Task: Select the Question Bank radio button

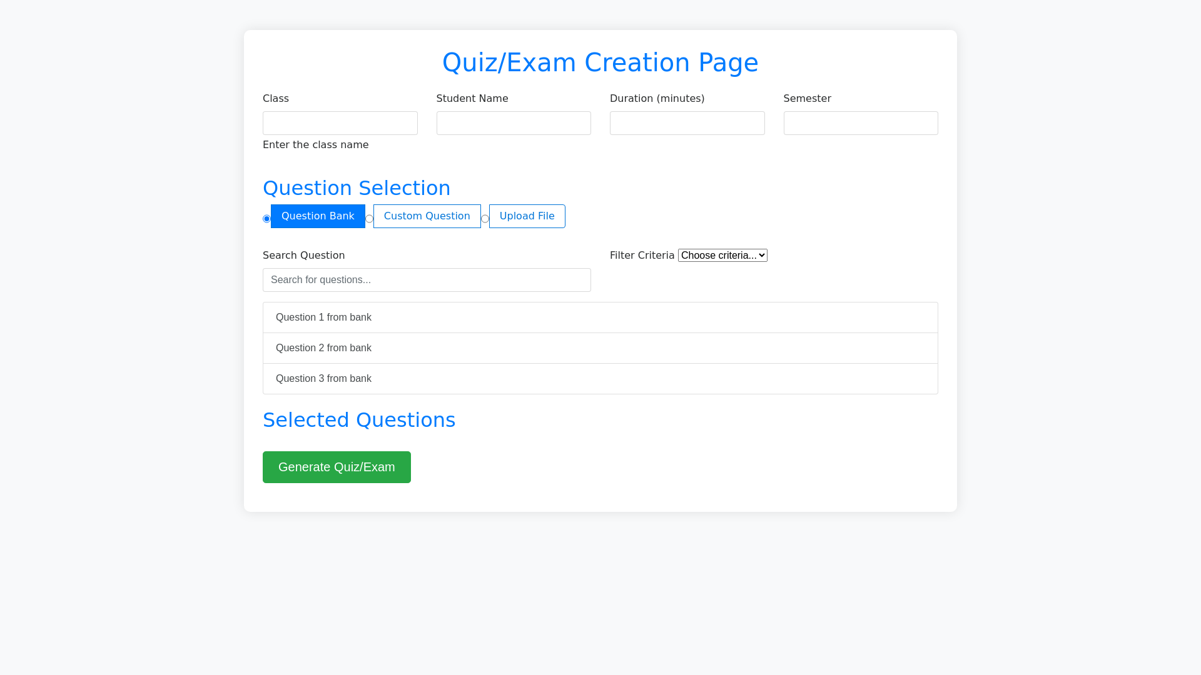Action: pyautogui.click(x=266, y=219)
